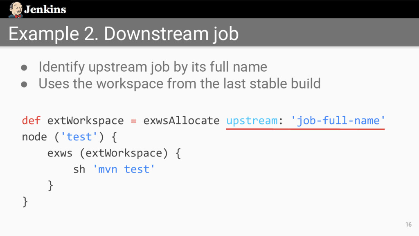Image resolution: width=419 pixels, height=236 pixels.
Task: Click the first bullet point dot
Action: pos(25,67)
